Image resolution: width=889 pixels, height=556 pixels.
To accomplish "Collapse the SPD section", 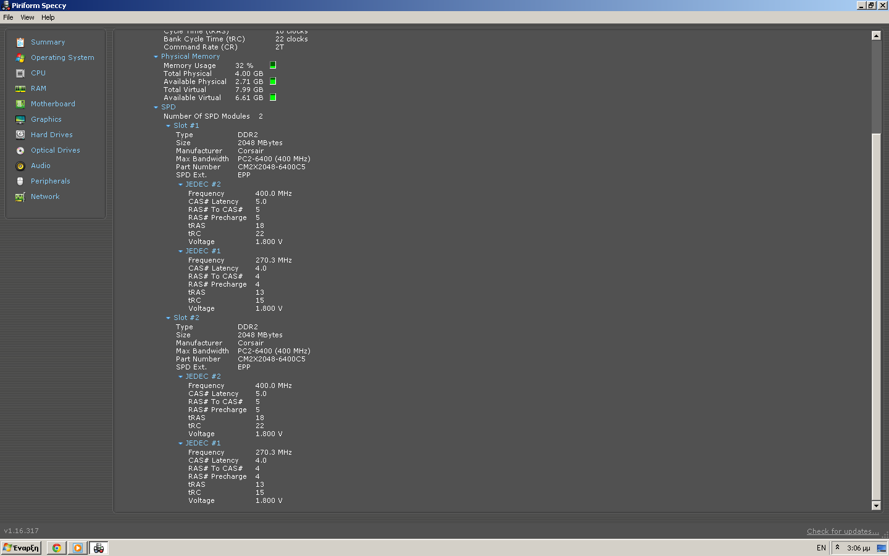I will coord(156,107).
